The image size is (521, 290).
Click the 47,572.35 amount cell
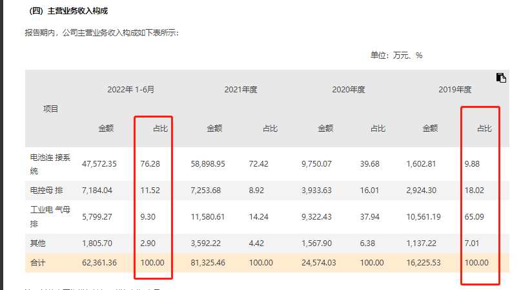click(99, 164)
